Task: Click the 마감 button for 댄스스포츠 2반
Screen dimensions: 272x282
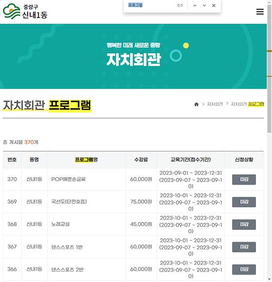Action: pyautogui.click(x=244, y=269)
